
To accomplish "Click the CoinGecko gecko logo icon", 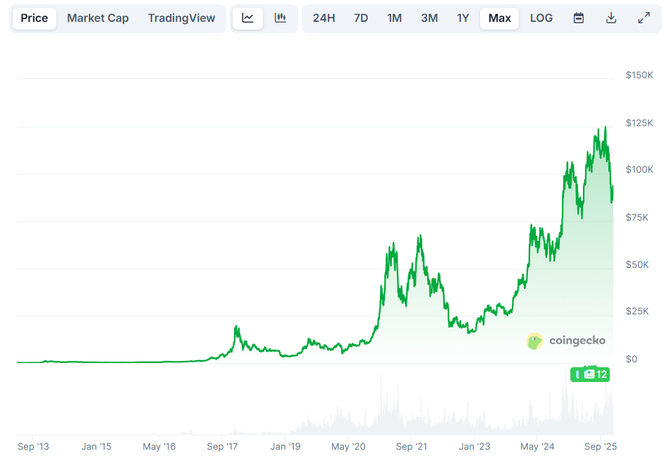I will pyautogui.click(x=534, y=340).
